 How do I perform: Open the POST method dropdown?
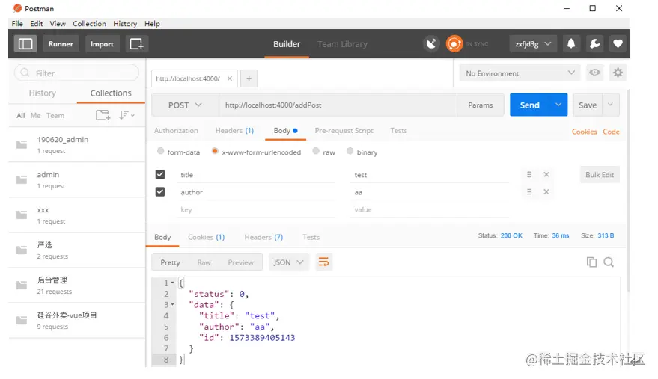[x=185, y=105]
